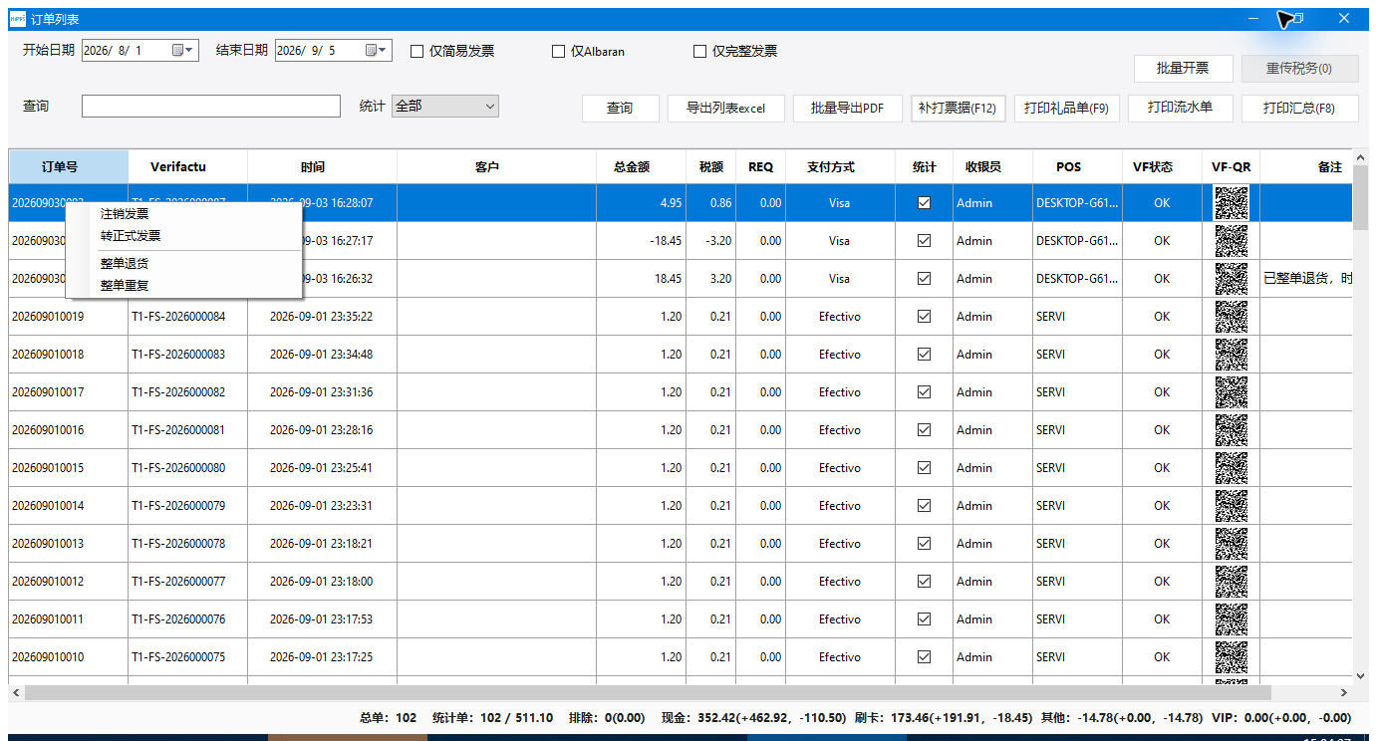The image size is (1377, 741).
Task: Open VF-QR code of order 202609010016
Action: coord(1232,430)
